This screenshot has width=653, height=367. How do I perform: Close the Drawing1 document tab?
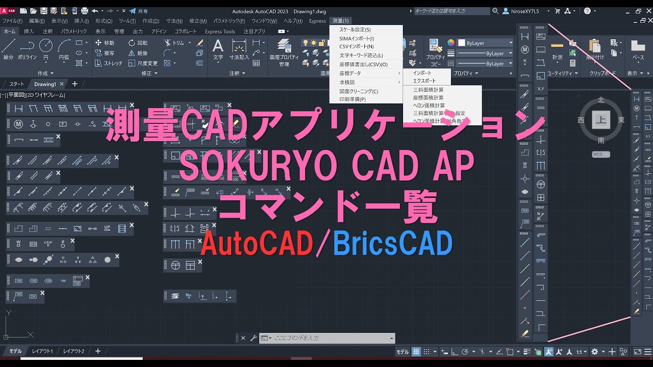[x=62, y=84]
